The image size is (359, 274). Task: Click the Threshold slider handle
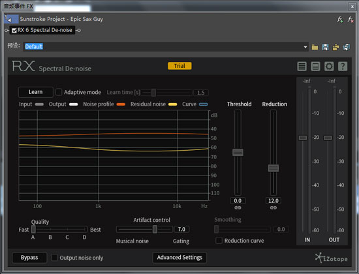tap(238, 153)
